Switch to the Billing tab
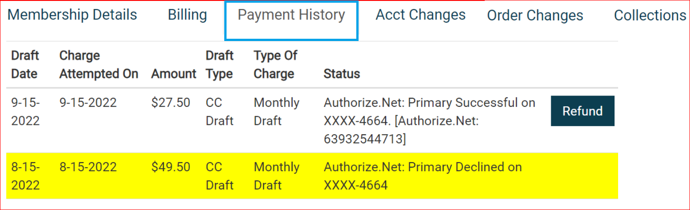This screenshot has width=690, height=210. 187,15
